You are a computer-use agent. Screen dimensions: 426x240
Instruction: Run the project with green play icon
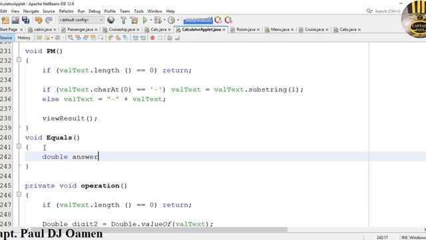point(145,20)
